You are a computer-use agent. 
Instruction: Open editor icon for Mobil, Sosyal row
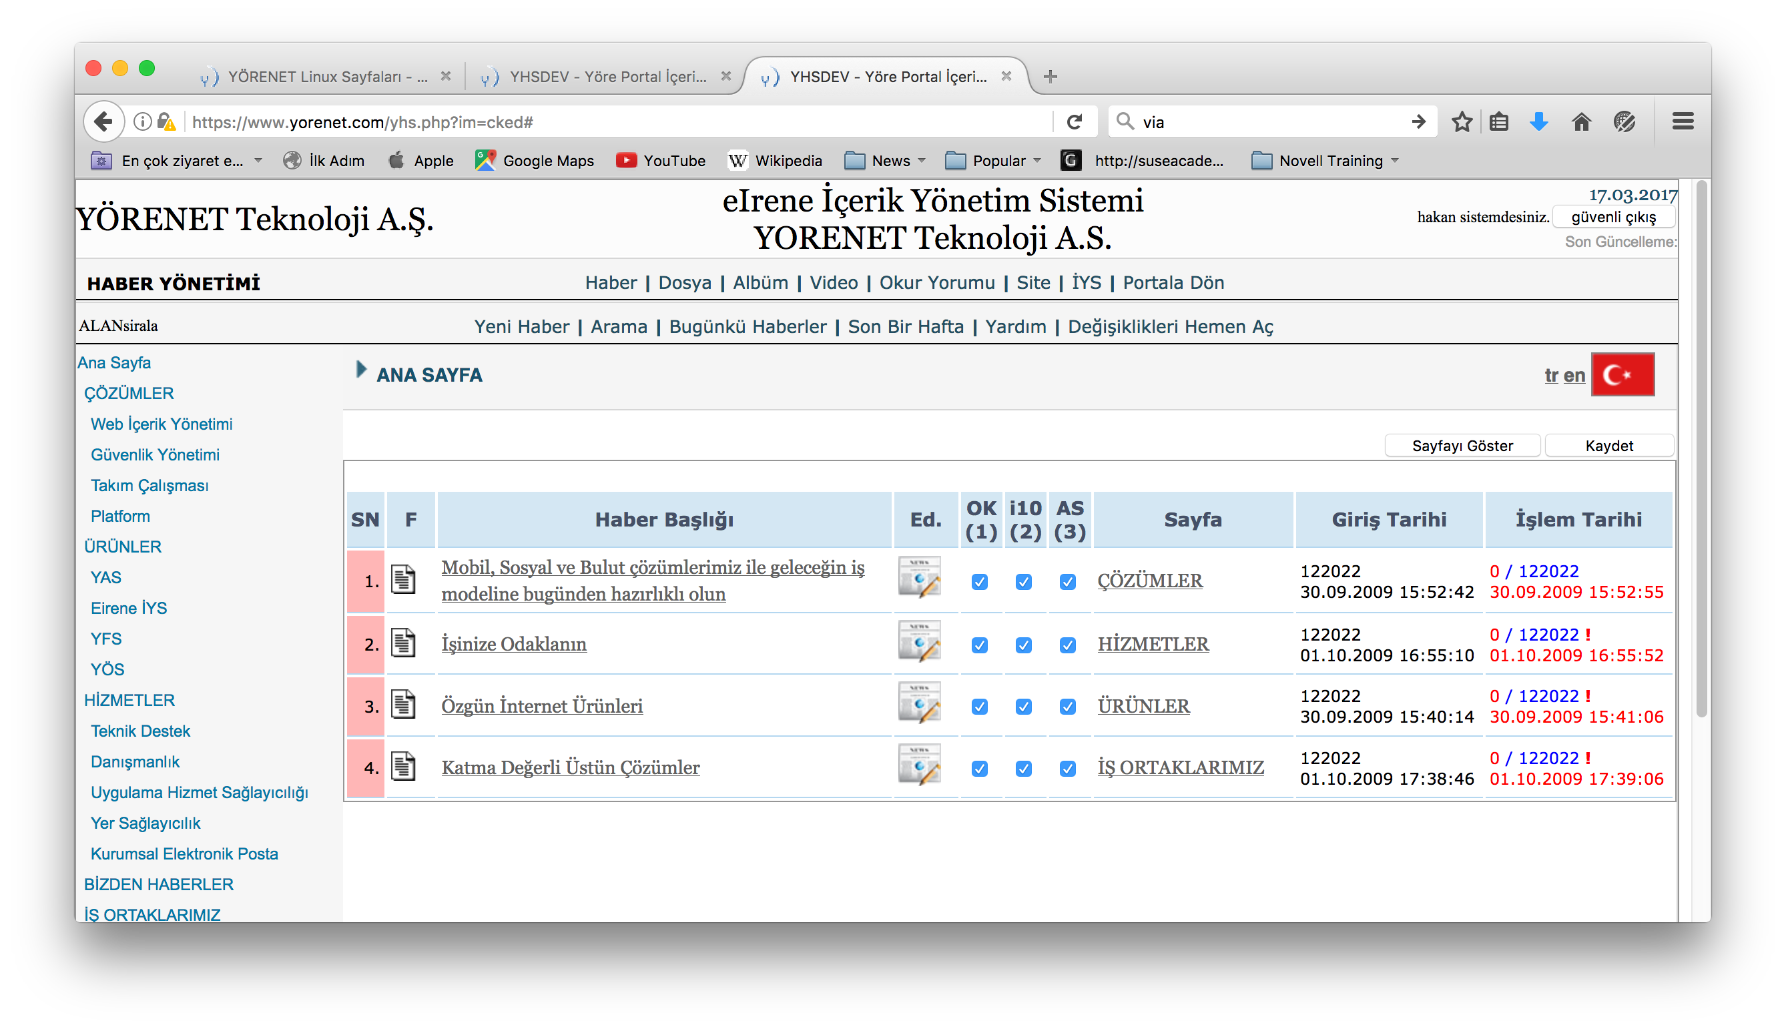919,578
